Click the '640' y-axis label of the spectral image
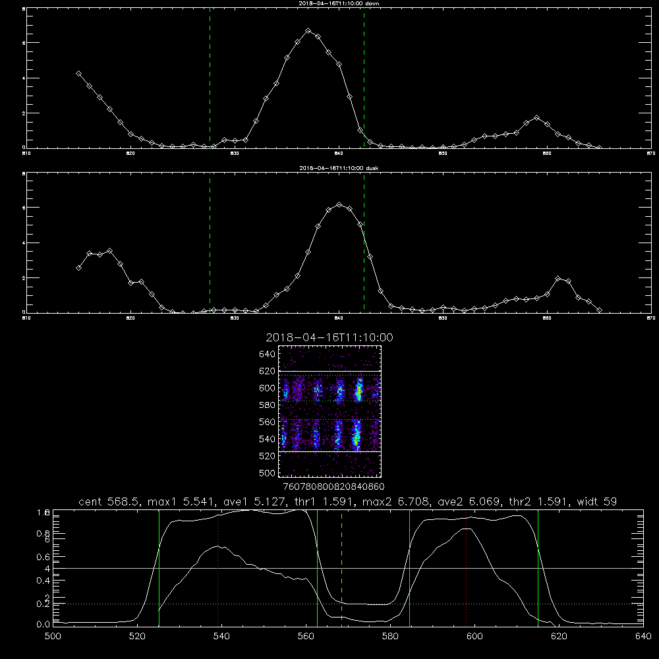The image size is (659, 659). [x=268, y=355]
